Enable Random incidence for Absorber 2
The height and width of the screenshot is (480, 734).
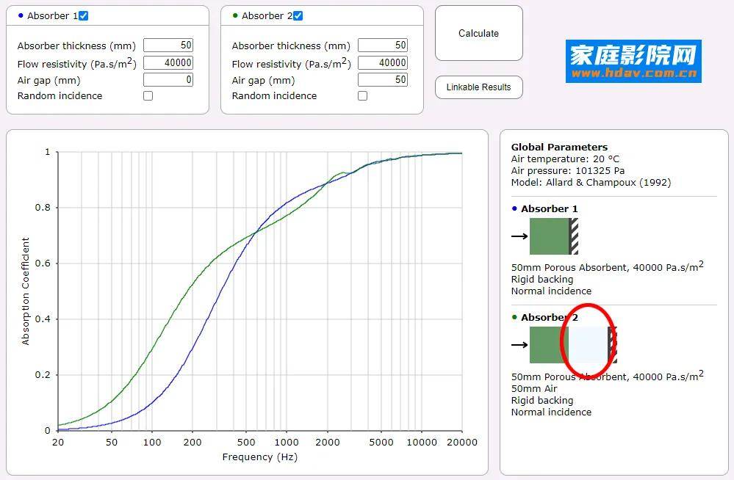click(362, 96)
